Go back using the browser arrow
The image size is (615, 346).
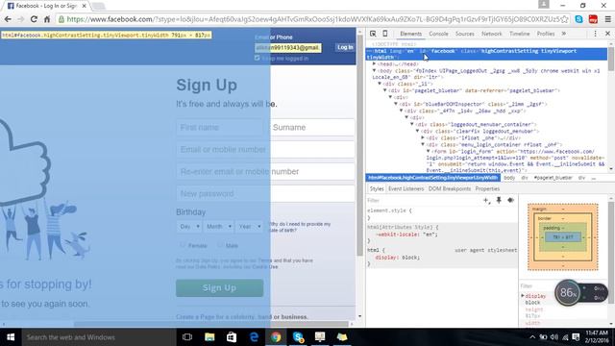(8, 19)
